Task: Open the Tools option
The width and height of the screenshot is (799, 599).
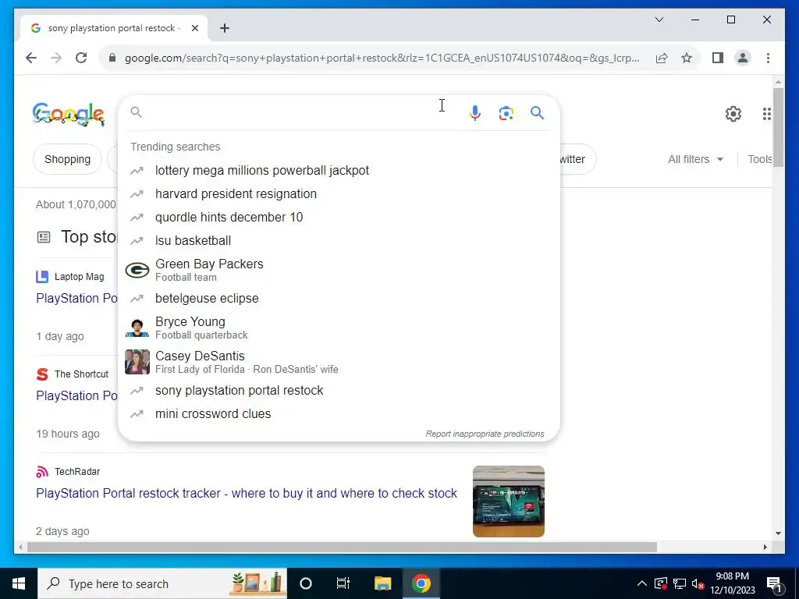Action: point(760,159)
